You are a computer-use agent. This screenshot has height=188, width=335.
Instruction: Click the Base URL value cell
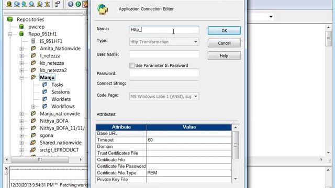coord(189,134)
